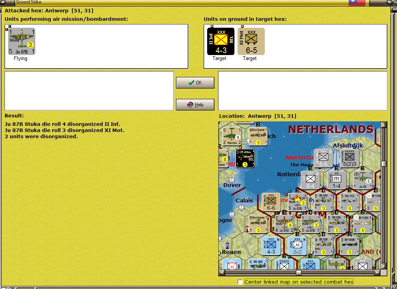Click the 'disorganized XI Mot' result line
397x289 pixels.
point(65,130)
